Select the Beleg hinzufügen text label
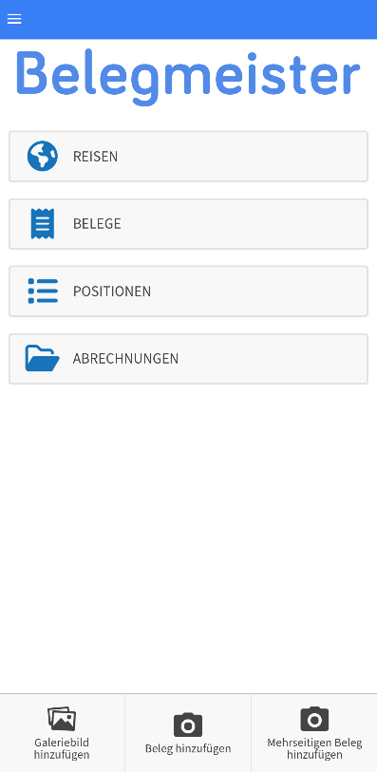 [x=188, y=749]
